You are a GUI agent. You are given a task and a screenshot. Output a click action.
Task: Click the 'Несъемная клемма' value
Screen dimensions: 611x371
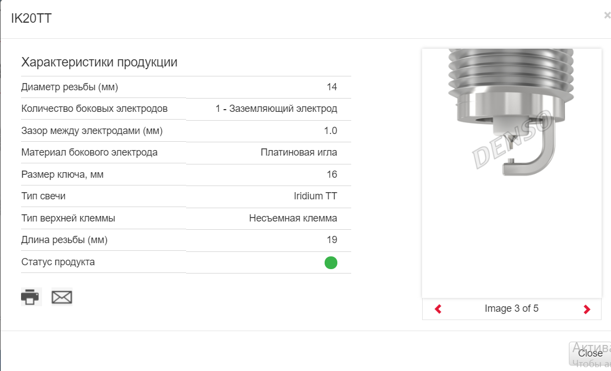293,218
